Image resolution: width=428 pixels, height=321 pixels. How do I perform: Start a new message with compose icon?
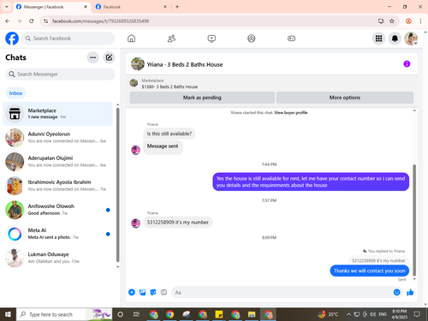[x=109, y=57]
